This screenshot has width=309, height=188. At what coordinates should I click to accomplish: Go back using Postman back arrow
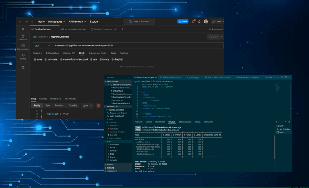[27, 21]
